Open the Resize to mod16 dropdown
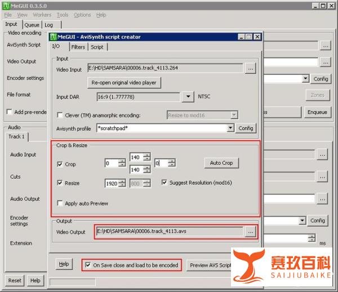 (x=234, y=115)
